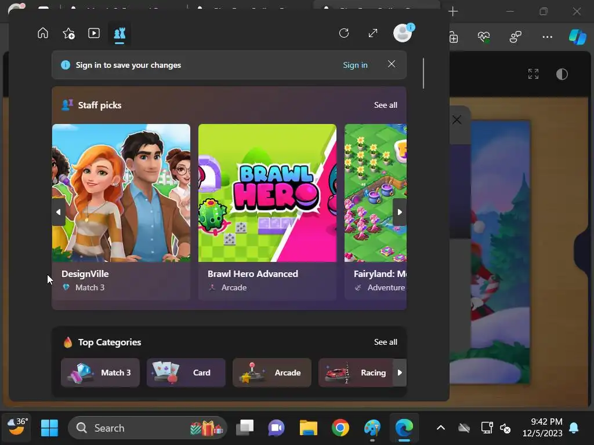See all Staff picks
Viewport: 594px width, 445px height.
(x=385, y=105)
